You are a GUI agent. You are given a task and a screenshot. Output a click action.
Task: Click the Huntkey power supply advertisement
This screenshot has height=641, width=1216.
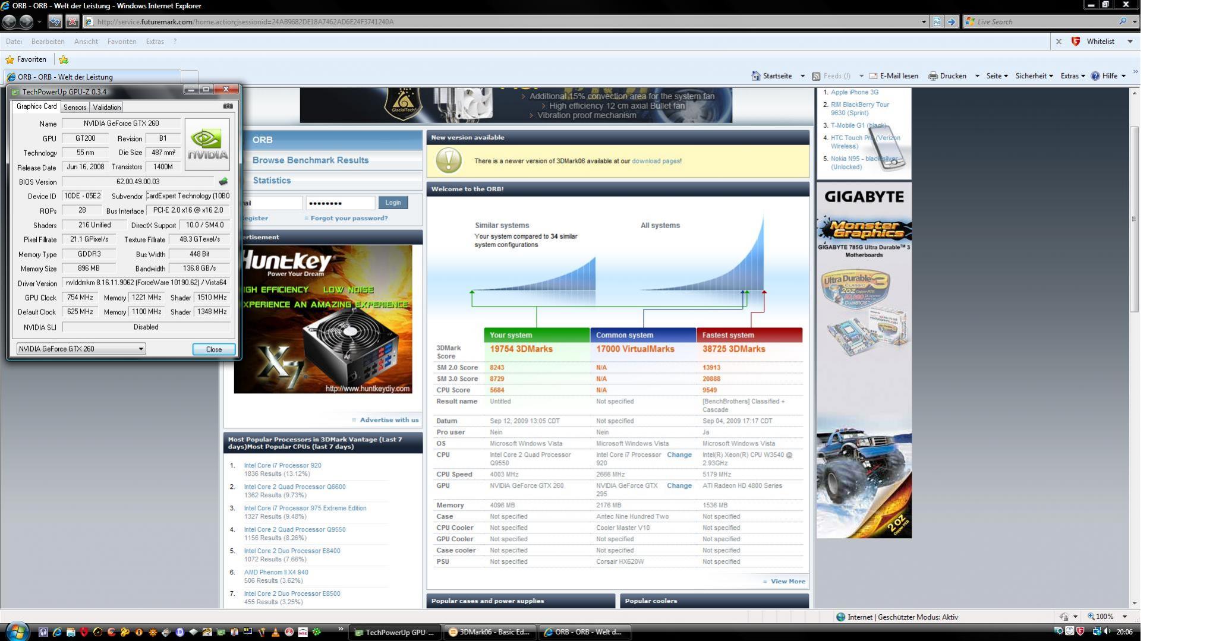click(x=323, y=320)
